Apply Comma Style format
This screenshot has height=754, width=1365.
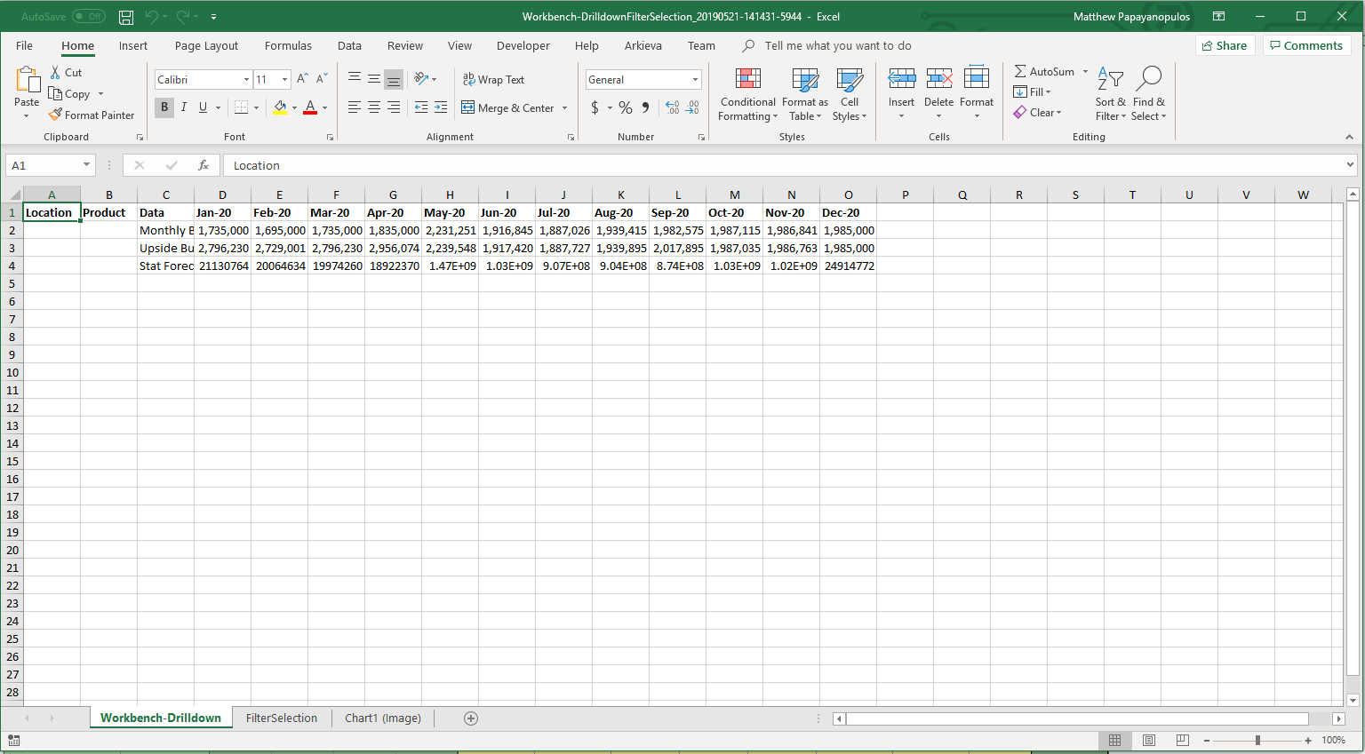tap(646, 107)
